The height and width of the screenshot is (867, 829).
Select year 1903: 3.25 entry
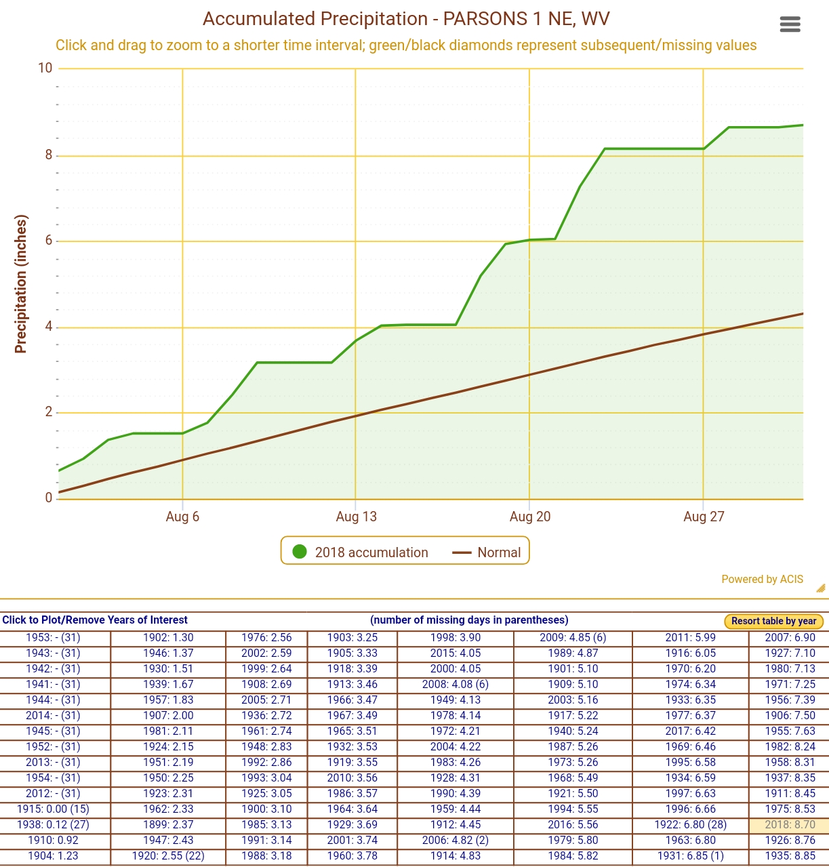352,638
